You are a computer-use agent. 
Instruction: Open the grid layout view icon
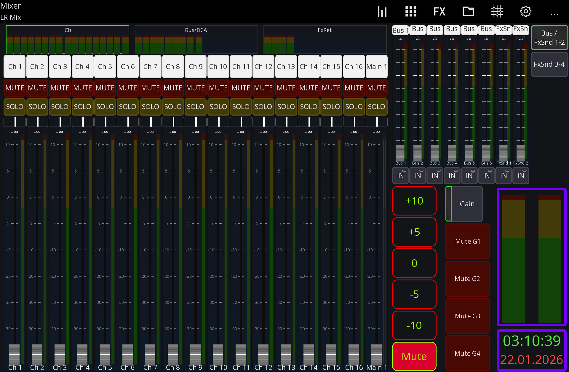[x=411, y=12]
